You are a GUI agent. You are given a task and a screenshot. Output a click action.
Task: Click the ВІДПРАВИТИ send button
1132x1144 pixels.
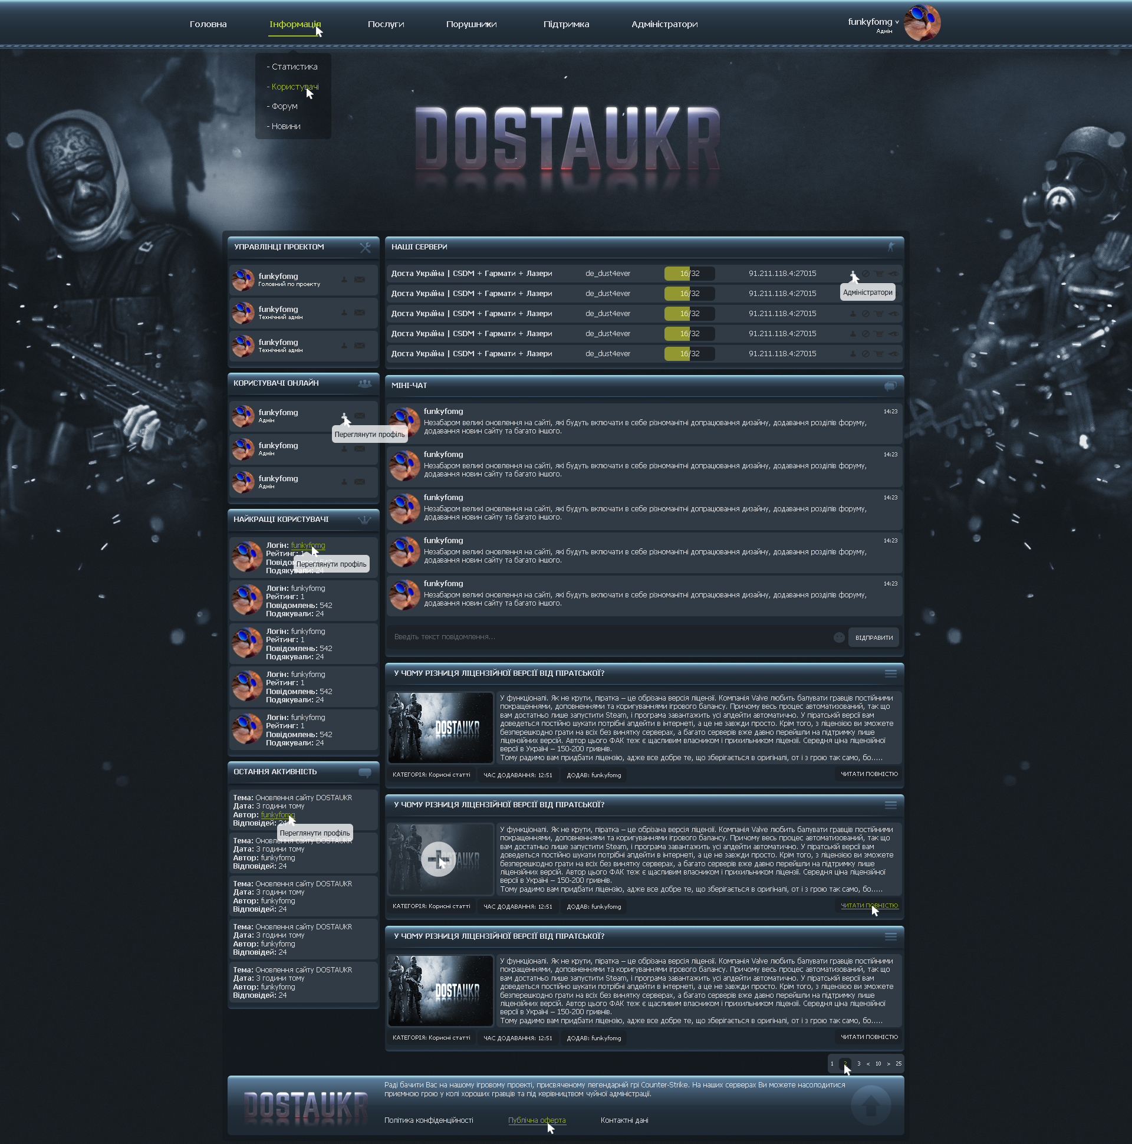[874, 637]
